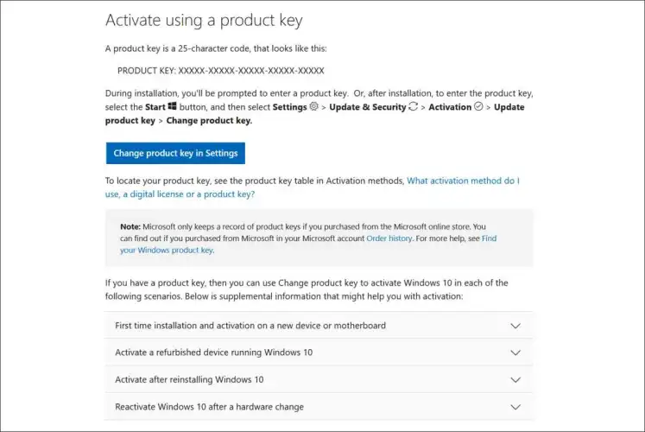The height and width of the screenshot is (432, 645).
Task: Expand chevron for First time installation row
Action: (515, 326)
